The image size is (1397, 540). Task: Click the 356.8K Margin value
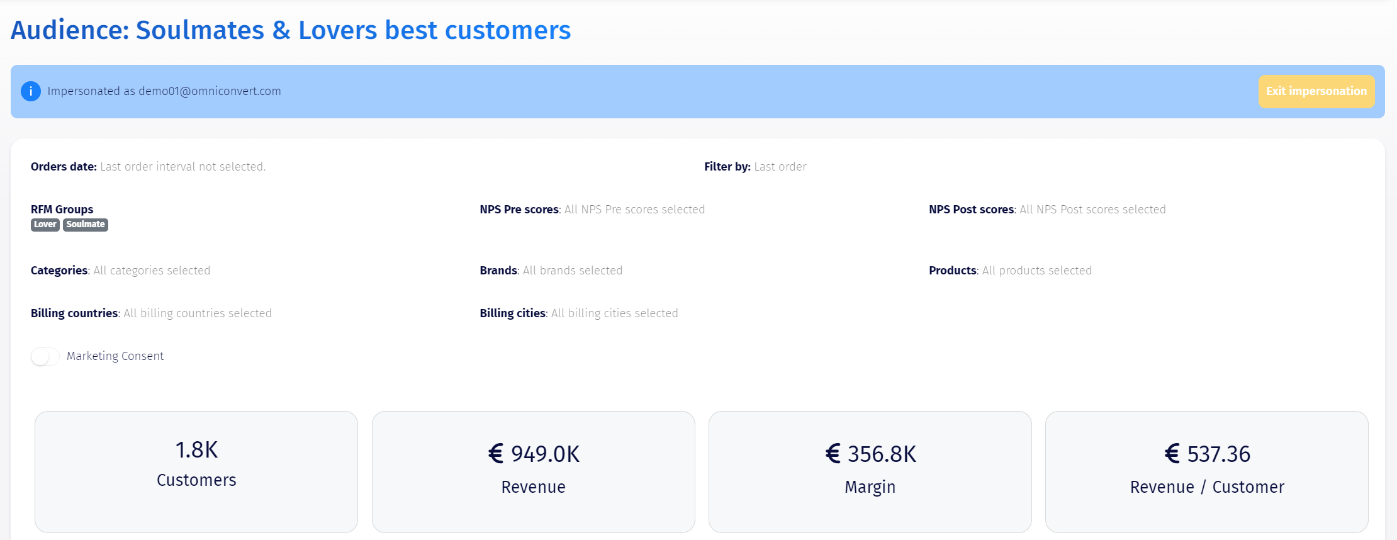point(882,454)
